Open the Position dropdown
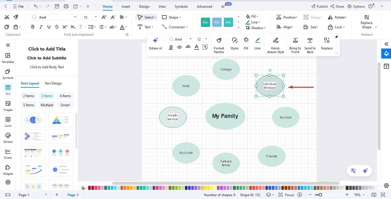 click(287, 17)
